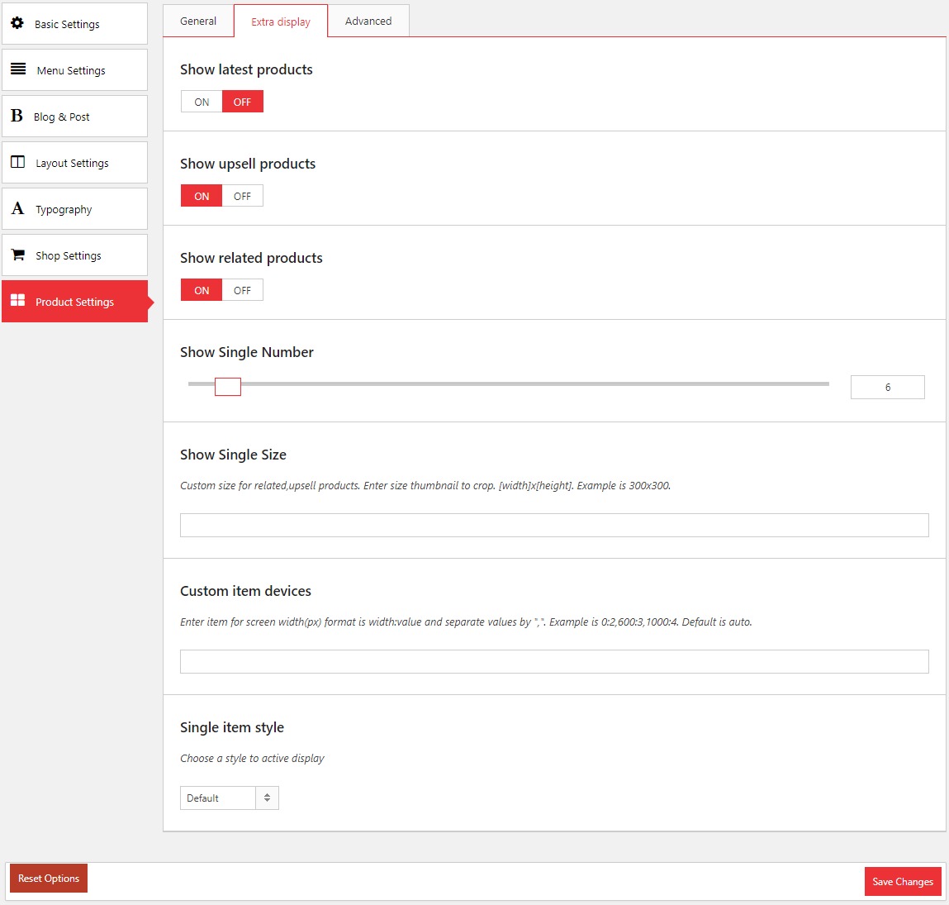Click the Reset Options button
The width and height of the screenshot is (949, 905).
point(49,879)
